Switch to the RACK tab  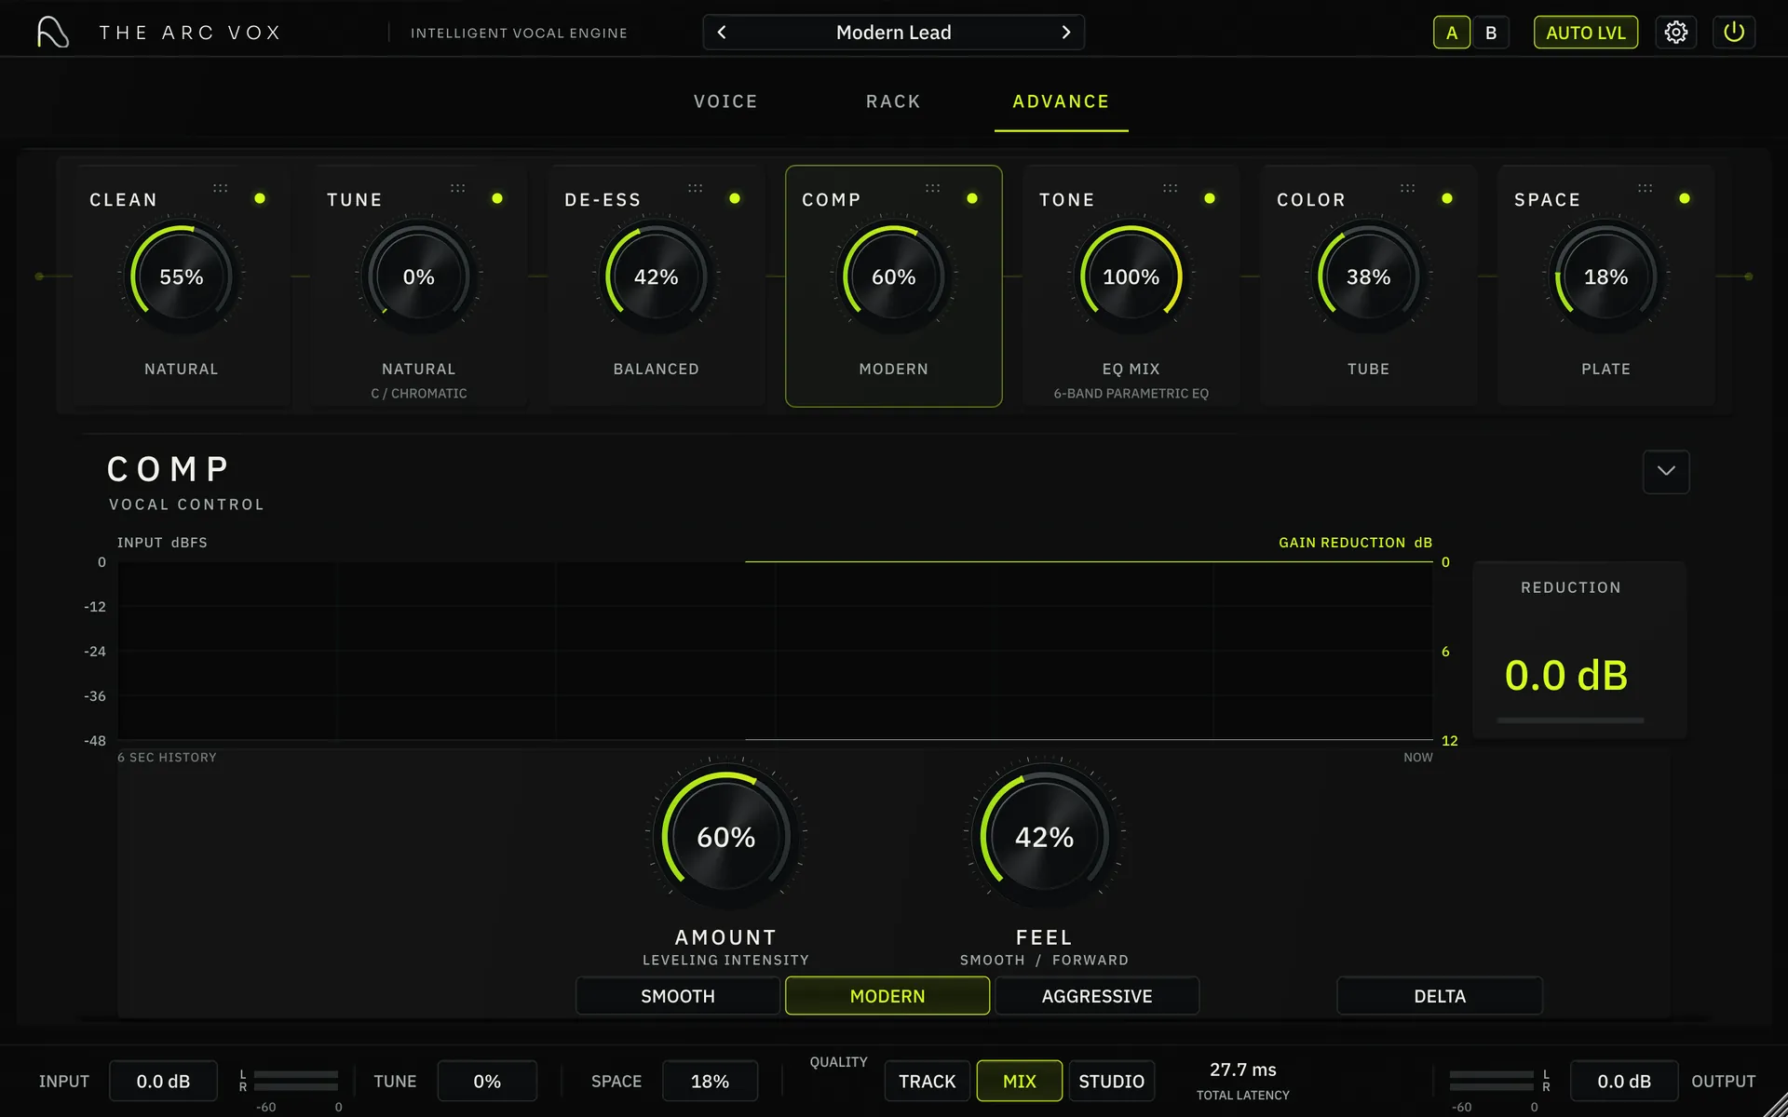(x=893, y=101)
